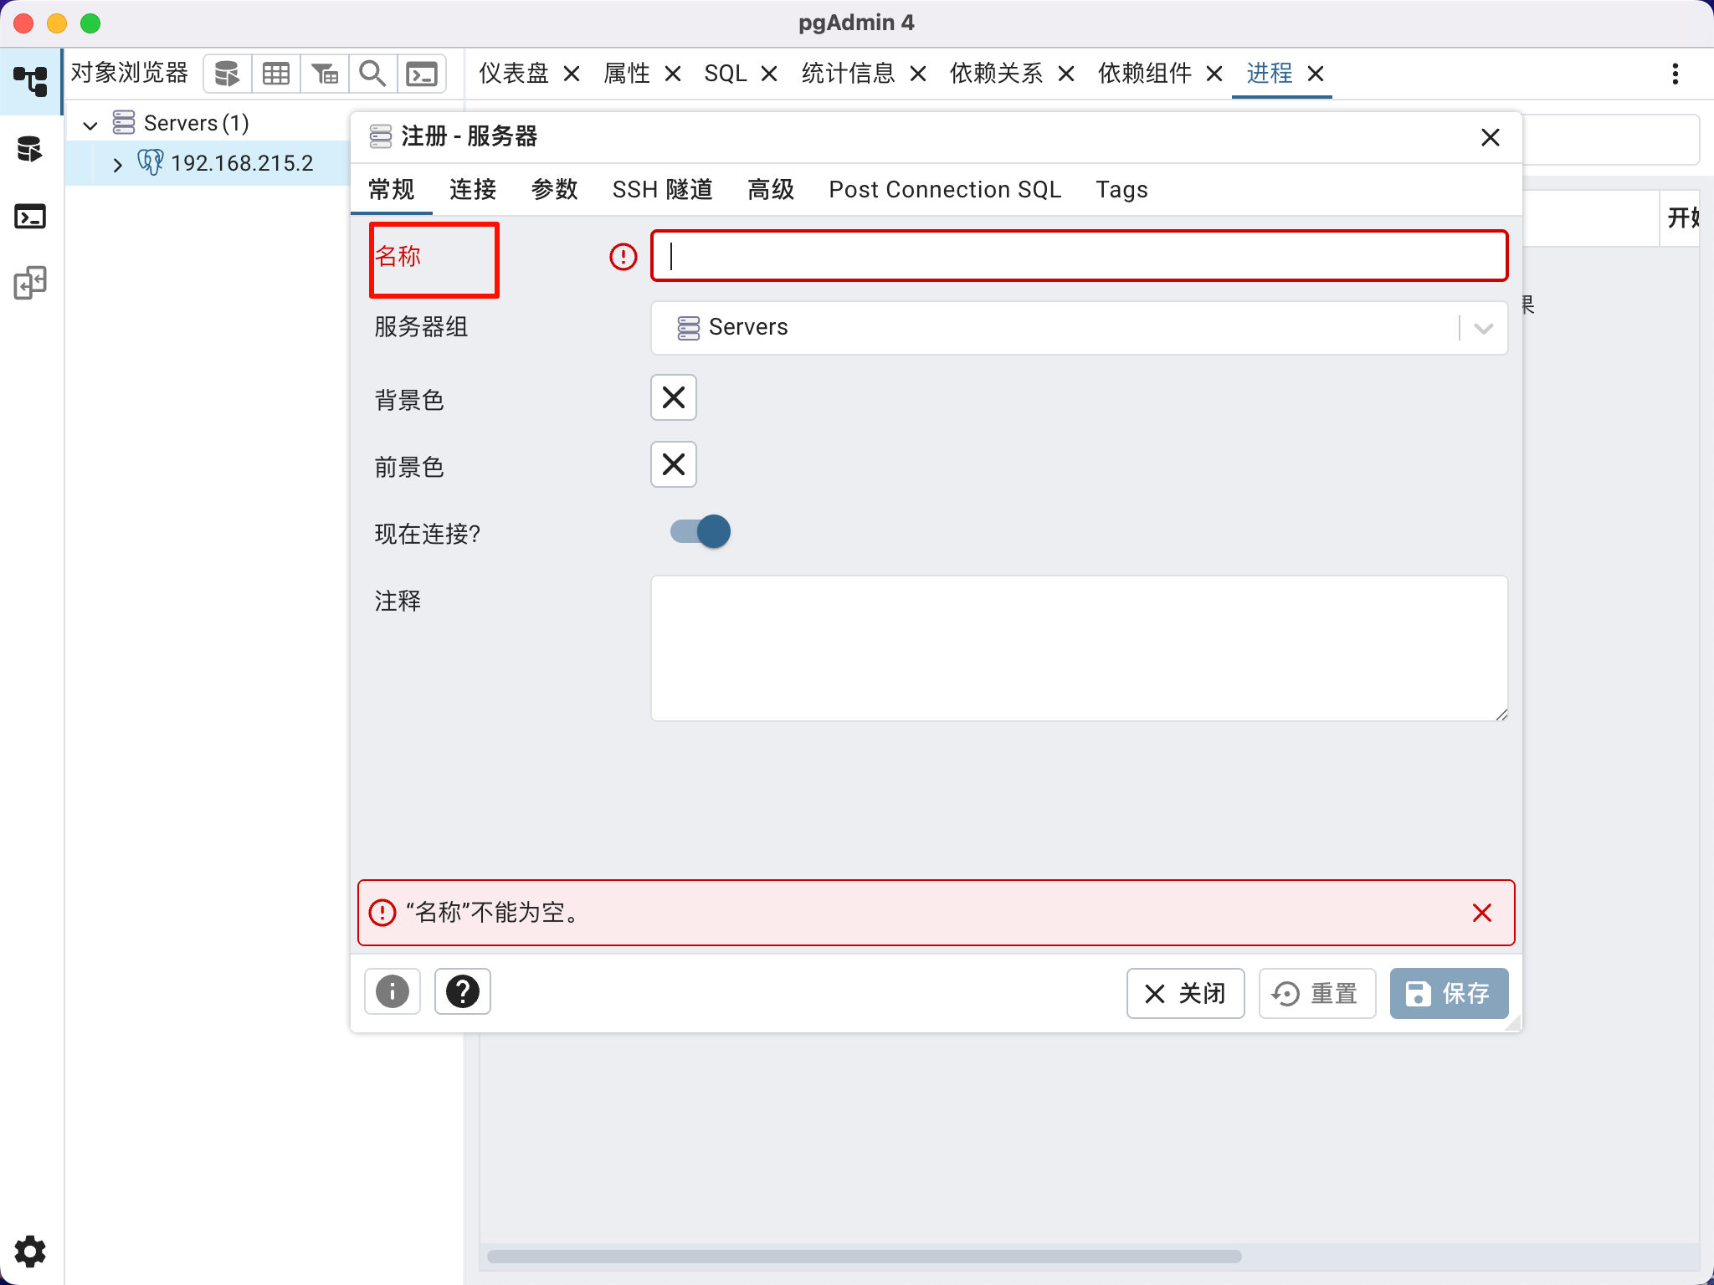Dismiss the 名称不能为空 error message
Screen dimensions: 1714x1285
click(x=1482, y=913)
